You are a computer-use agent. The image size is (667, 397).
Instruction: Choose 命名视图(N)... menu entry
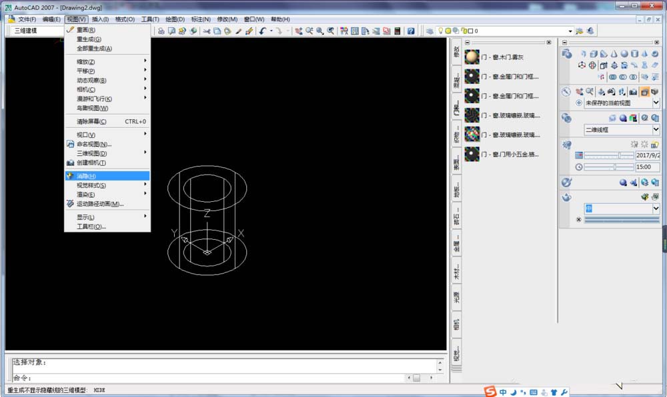[107, 144]
